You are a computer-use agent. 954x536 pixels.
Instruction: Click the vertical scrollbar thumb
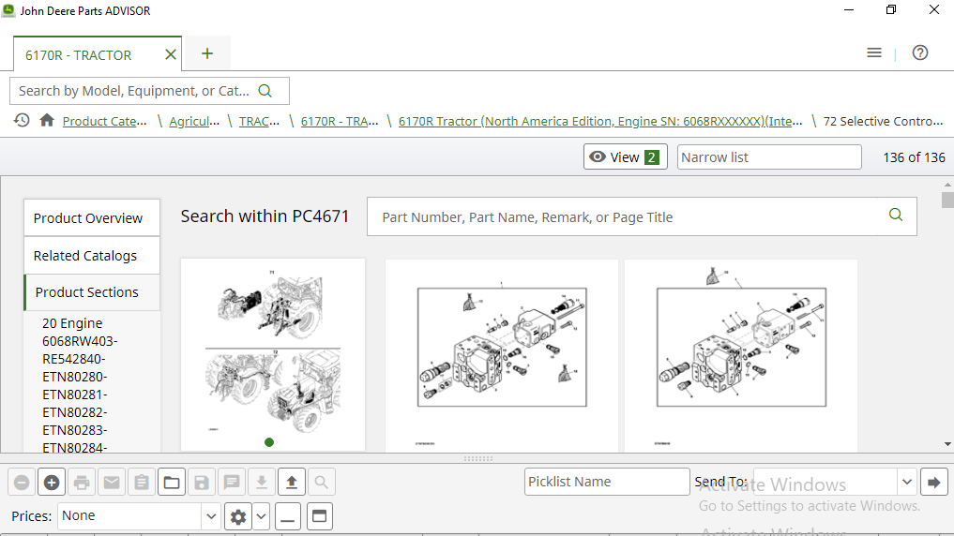pos(947,200)
